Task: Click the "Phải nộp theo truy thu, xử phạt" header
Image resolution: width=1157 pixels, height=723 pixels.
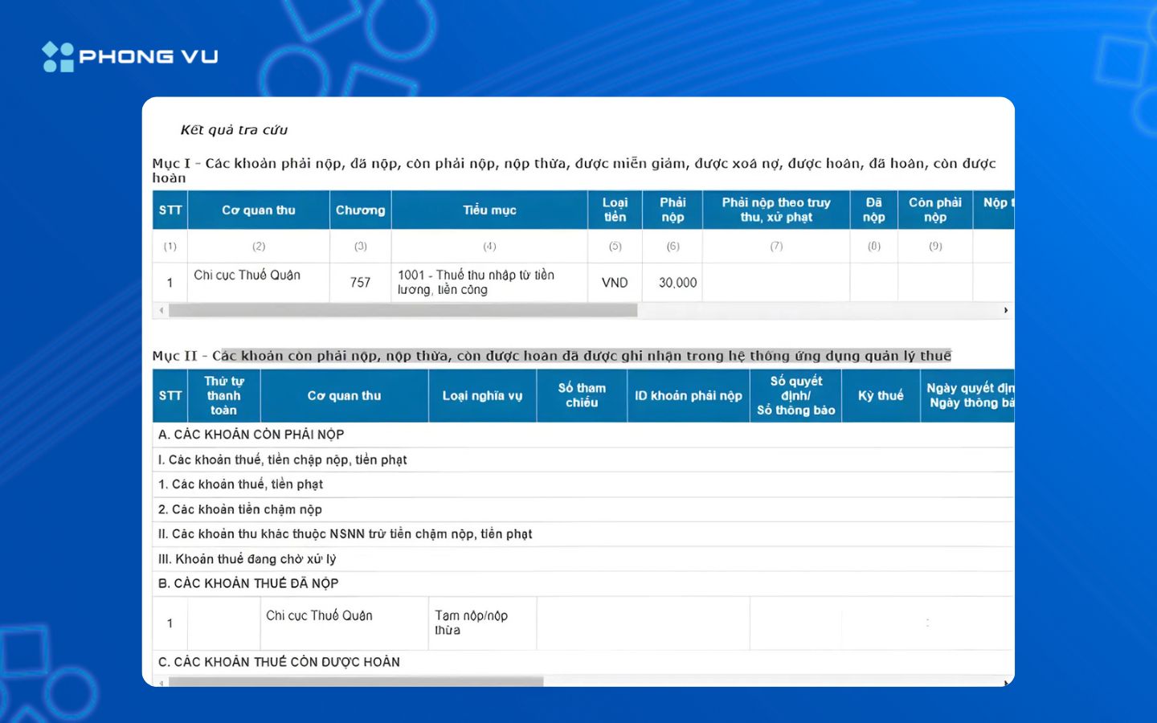Action: click(776, 210)
